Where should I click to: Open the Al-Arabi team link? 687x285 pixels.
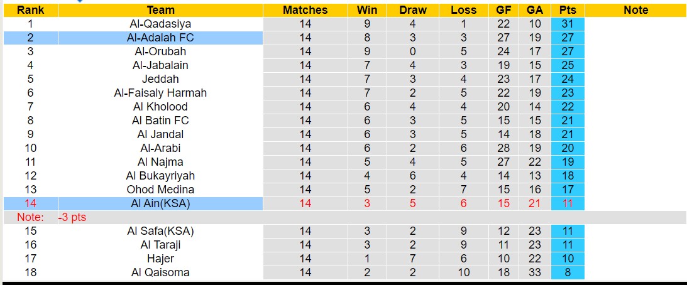click(x=160, y=148)
